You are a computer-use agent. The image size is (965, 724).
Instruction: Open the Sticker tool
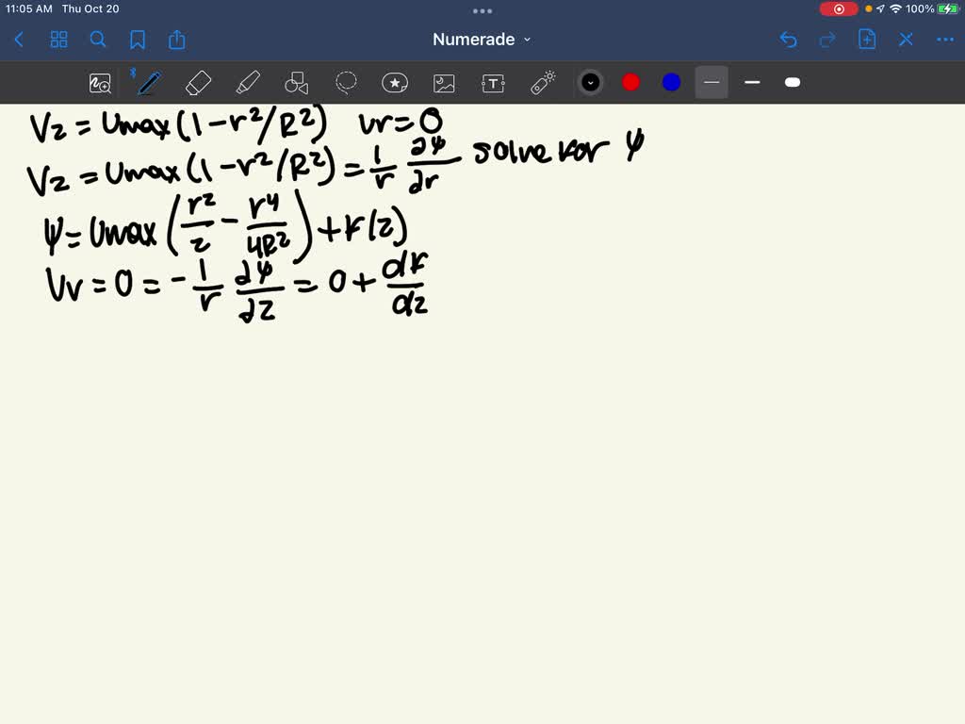[394, 83]
